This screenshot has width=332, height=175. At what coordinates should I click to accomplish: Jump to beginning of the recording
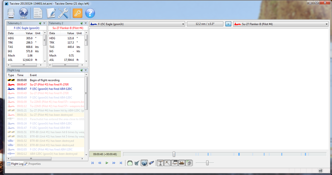pyautogui.click(x=93, y=163)
